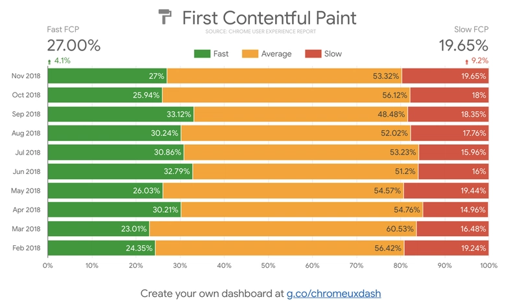Image resolution: width=519 pixels, height=306 pixels.
Task: Click the First Contentful Paint title
Action: 269,18
